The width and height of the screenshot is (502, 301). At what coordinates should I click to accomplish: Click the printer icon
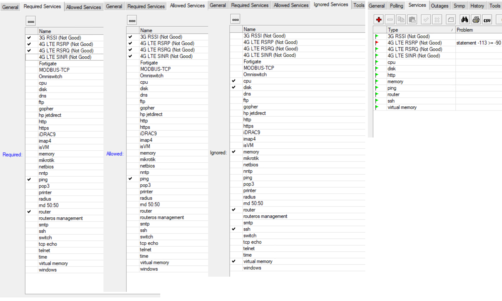tap(476, 19)
